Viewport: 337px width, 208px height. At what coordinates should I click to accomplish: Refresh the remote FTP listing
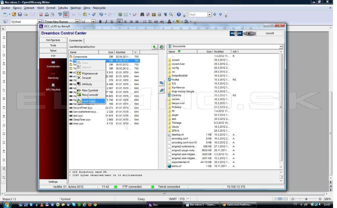click(x=162, y=47)
